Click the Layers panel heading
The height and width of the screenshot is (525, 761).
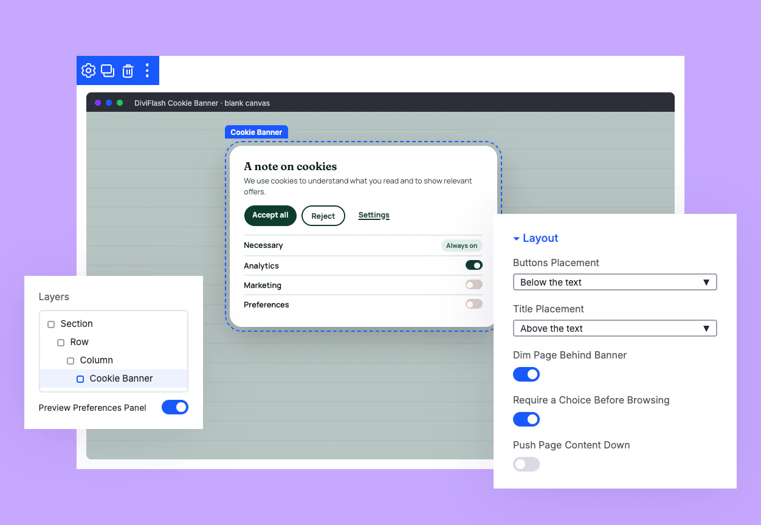(x=54, y=297)
